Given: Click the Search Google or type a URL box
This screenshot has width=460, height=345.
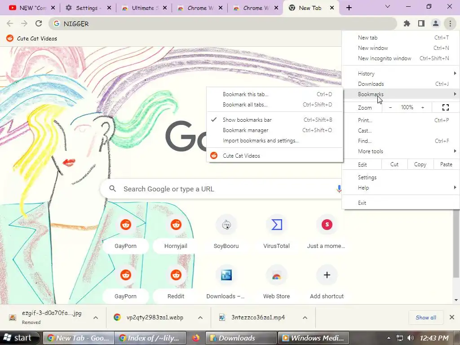Looking at the screenshot, I should tap(220, 189).
